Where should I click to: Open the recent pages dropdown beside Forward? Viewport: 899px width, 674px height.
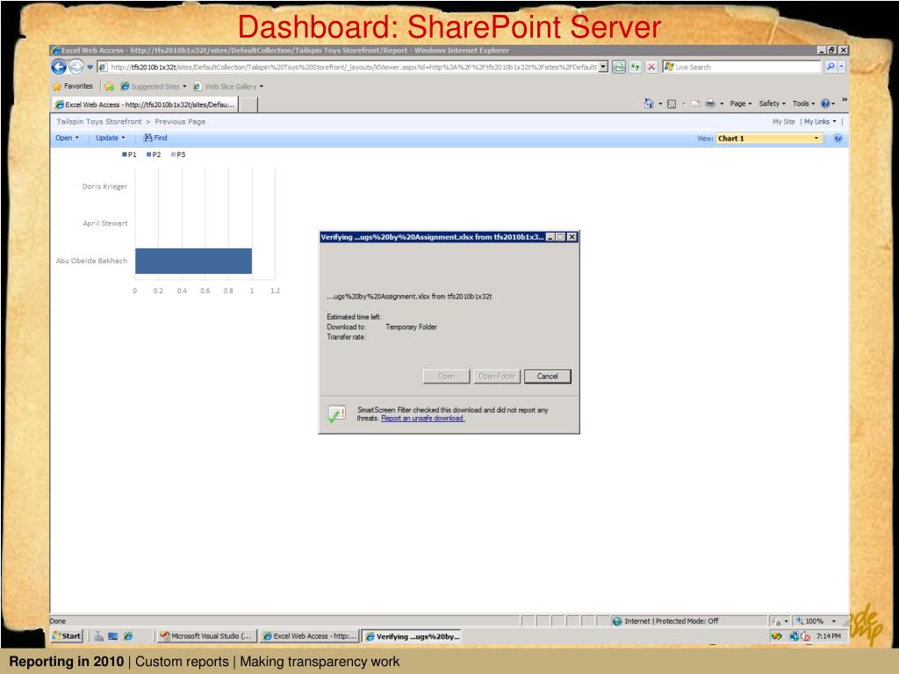(x=90, y=67)
